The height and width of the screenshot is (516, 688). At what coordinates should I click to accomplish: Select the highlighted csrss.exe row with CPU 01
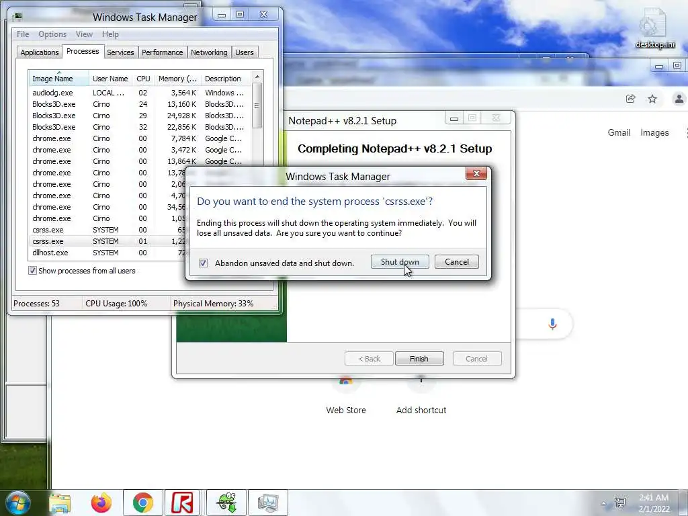click(x=107, y=241)
